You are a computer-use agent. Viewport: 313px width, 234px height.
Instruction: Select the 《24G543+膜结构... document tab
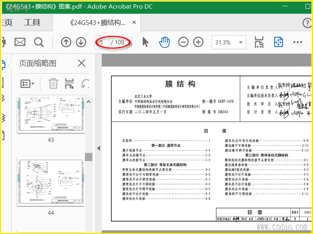click(x=97, y=23)
